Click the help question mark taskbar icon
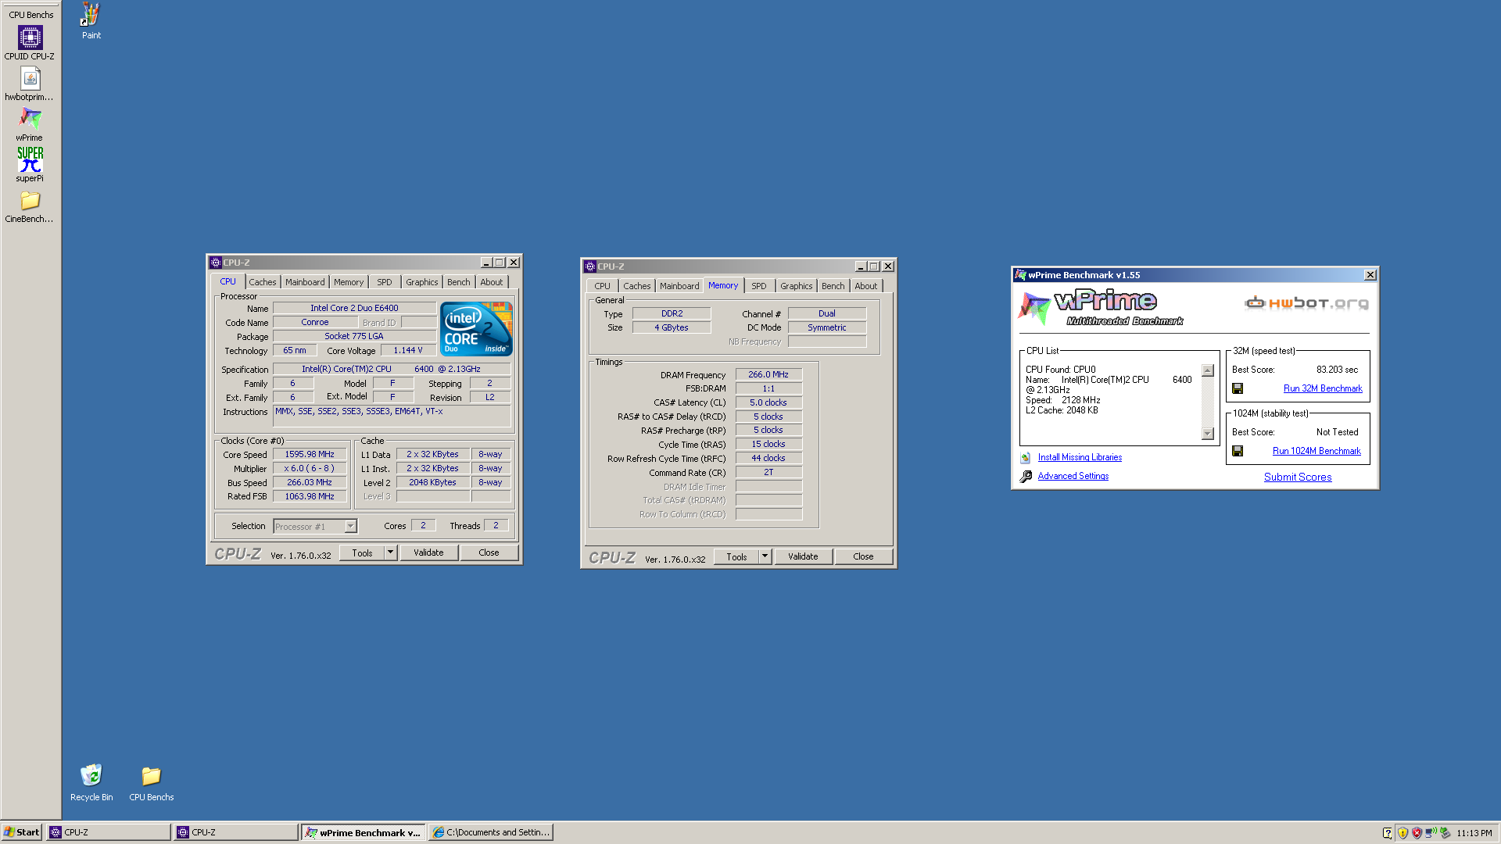Screen dimensions: 1501x844 tap(1388, 833)
